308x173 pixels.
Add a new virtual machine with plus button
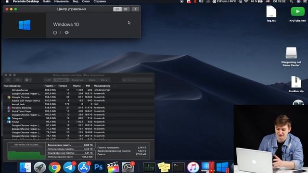tap(135, 9)
